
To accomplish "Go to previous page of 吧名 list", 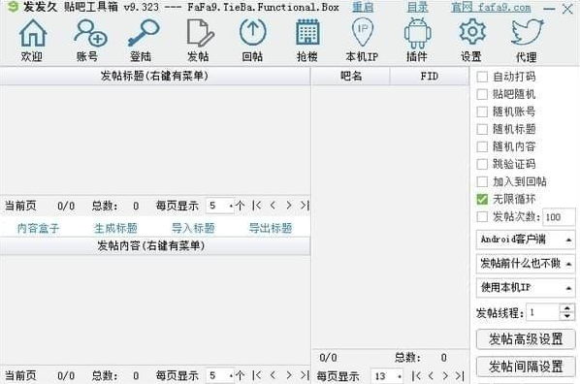I will [431, 376].
